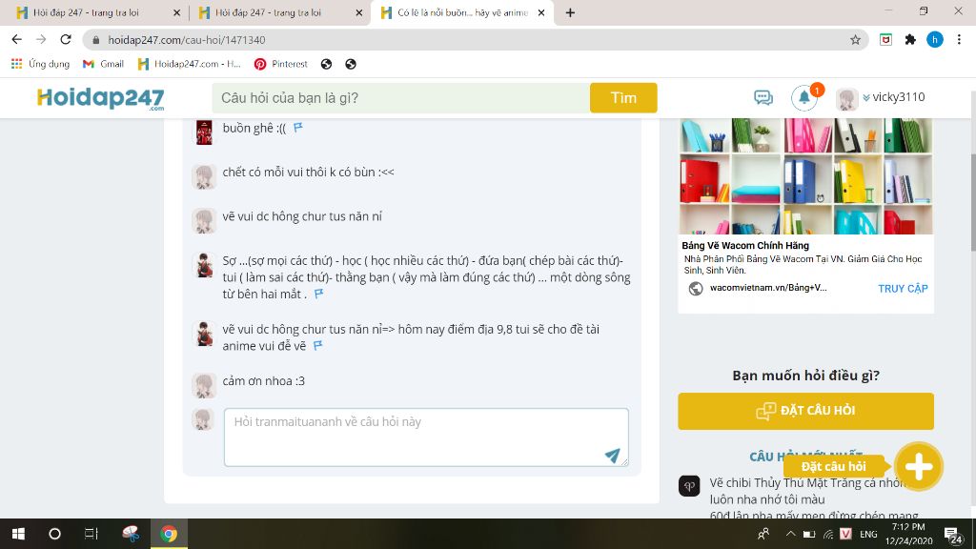
Task: Open the first globe bookmark icon
Action: pyautogui.click(x=326, y=64)
